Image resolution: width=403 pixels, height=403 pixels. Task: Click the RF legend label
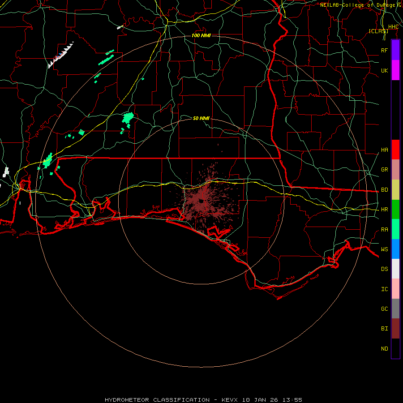coord(384,50)
